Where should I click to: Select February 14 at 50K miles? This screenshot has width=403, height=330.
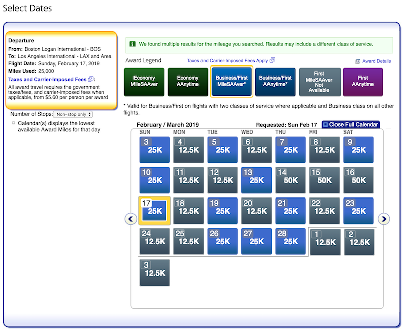290,180
